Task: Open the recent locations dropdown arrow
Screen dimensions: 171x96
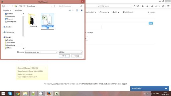Action: [10, 6]
